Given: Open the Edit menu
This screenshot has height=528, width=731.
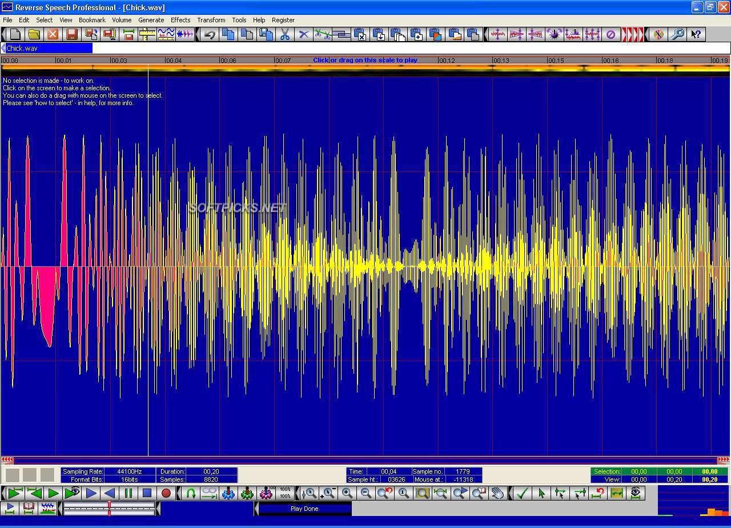Looking at the screenshot, I should click(24, 20).
